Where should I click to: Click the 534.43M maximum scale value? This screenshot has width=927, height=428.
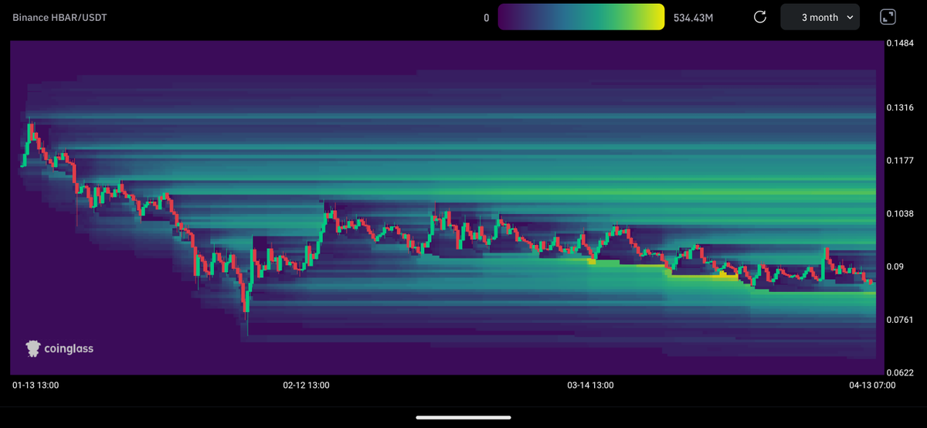[694, 17]
